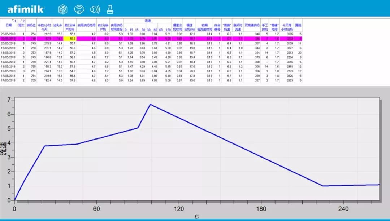The width and height of the screenshot is (390, 221).
Task: Open the lab flask icon
Action: pos(110,9)
